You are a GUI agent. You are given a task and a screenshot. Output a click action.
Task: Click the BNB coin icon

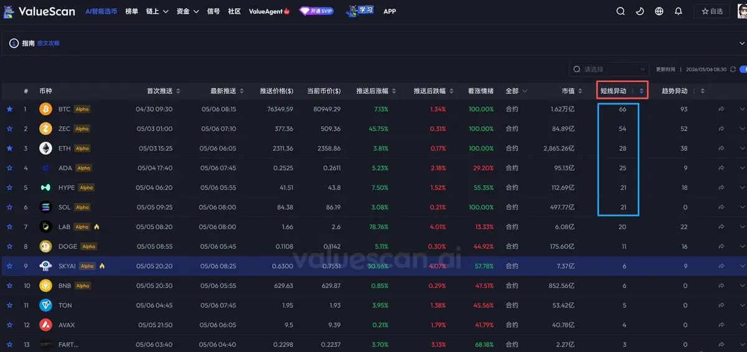tap(45, 285)
